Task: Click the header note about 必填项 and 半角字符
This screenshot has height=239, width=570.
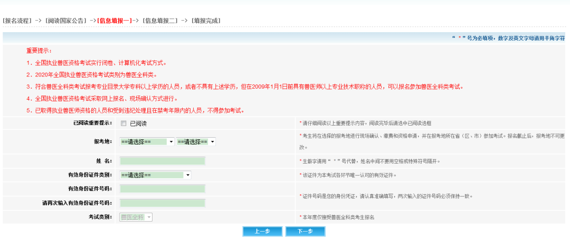Action: tap(508, 38)
